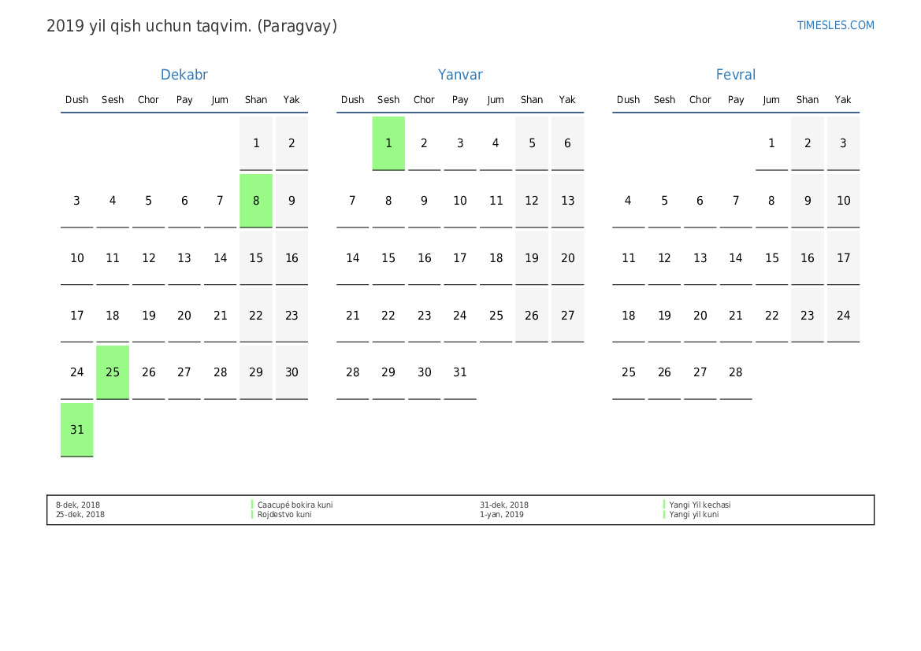Click the 'Chor' header in Yanvar
Screen dimensions: 921x651
pos(424,100)
